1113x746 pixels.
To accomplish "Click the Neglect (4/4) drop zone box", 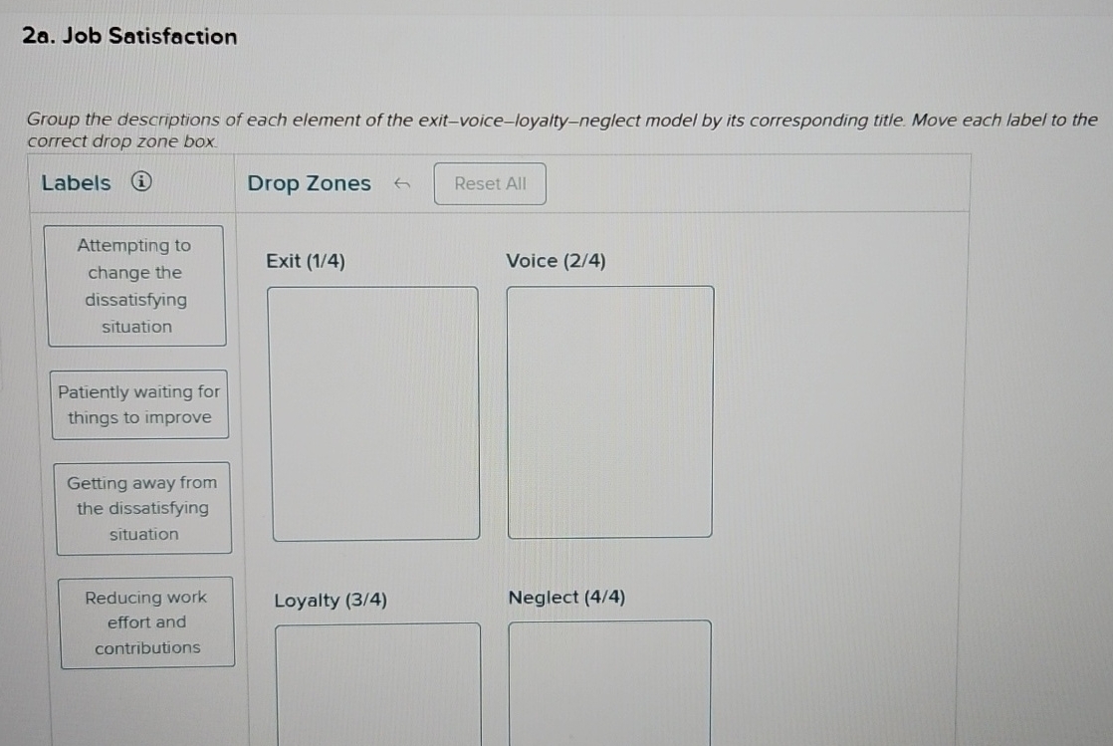I will click(610, 687).
